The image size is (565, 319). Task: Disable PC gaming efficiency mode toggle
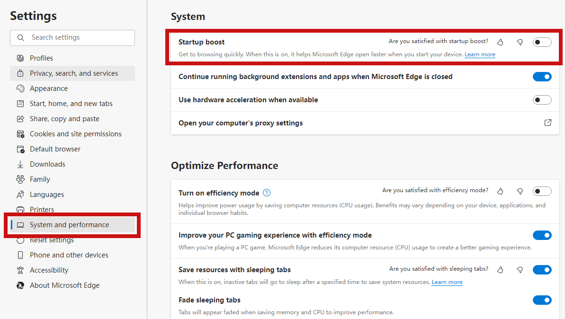(542, 235)
